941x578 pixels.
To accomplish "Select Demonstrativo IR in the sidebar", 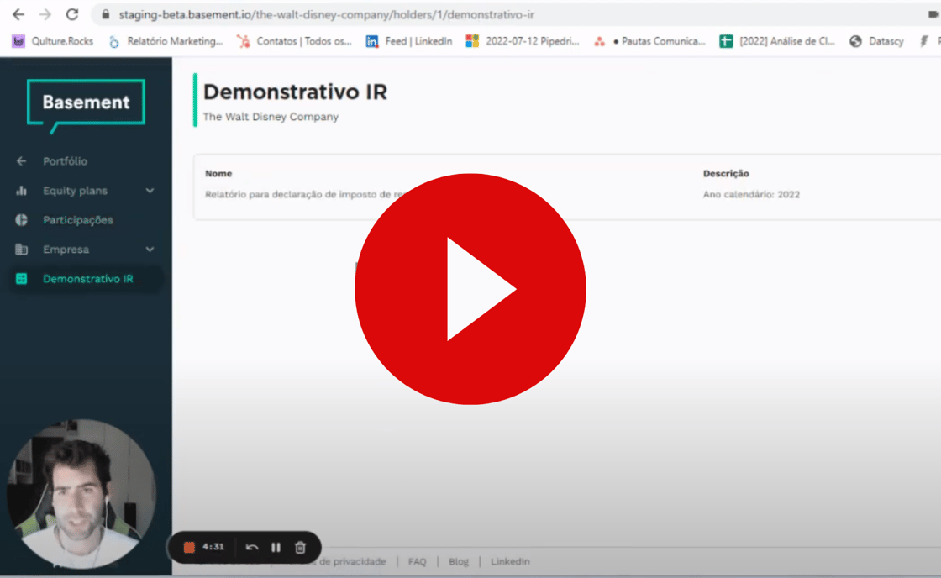I will (87, 279).
